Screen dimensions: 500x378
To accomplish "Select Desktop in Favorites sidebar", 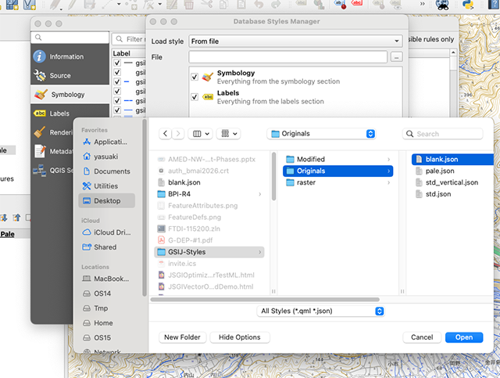I will pyautogui.click(x=106, y=200).
